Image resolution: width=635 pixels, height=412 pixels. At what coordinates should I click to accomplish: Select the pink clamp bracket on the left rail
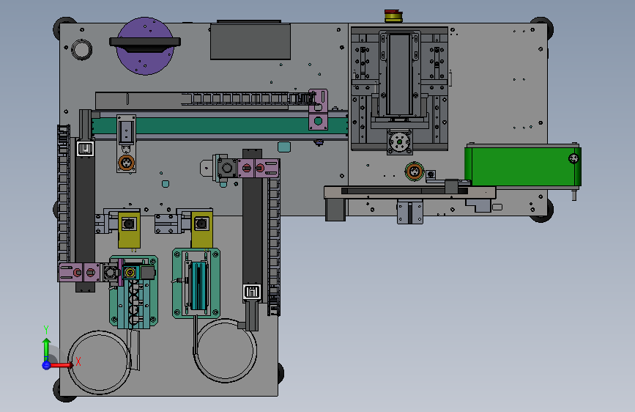tap(79, 272)
